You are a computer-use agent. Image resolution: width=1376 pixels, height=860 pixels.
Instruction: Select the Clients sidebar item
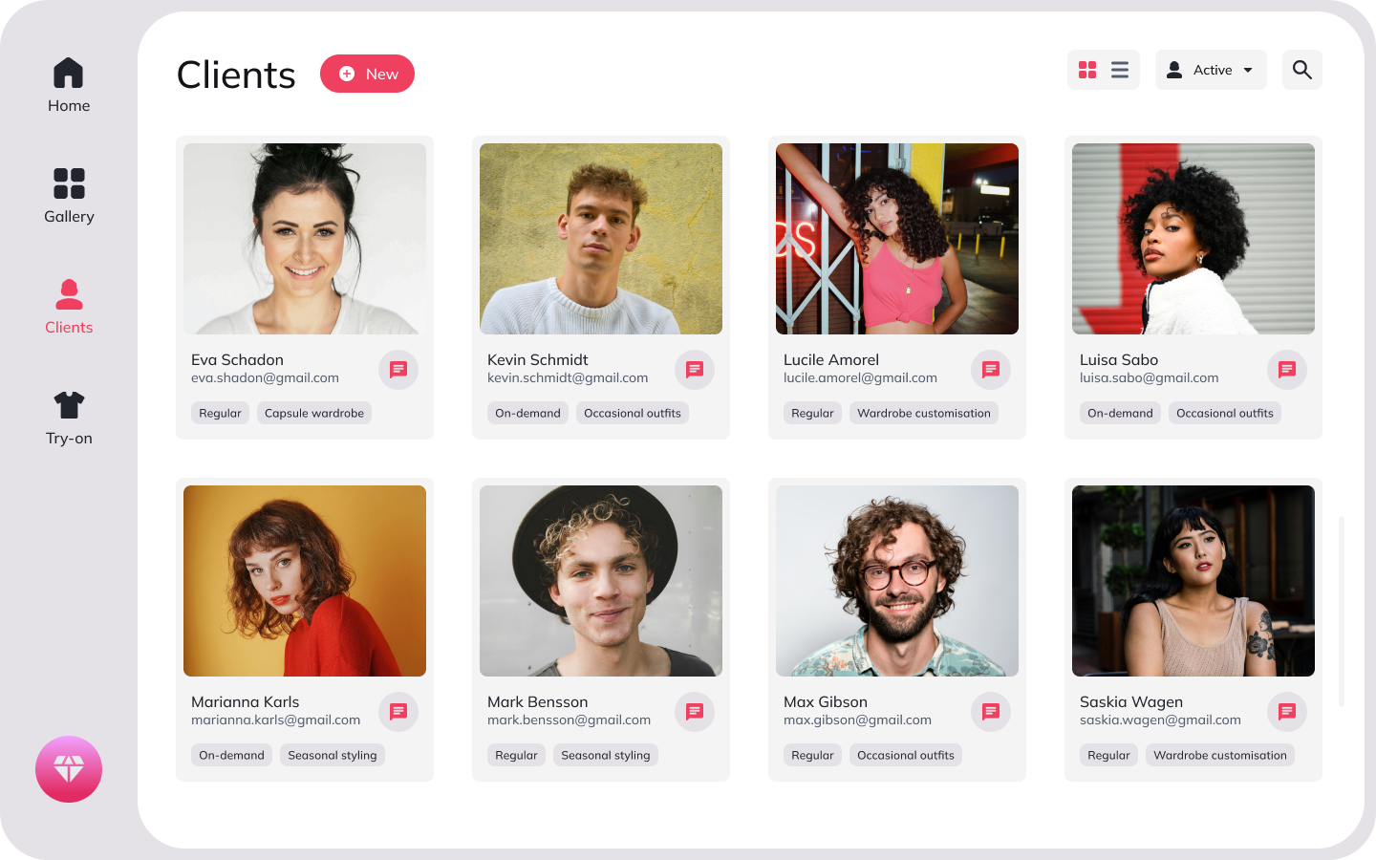[69, 307]
